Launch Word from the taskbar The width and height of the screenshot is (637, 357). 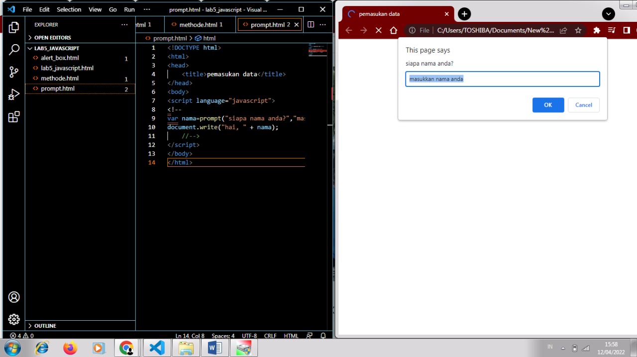click(215, 348)
